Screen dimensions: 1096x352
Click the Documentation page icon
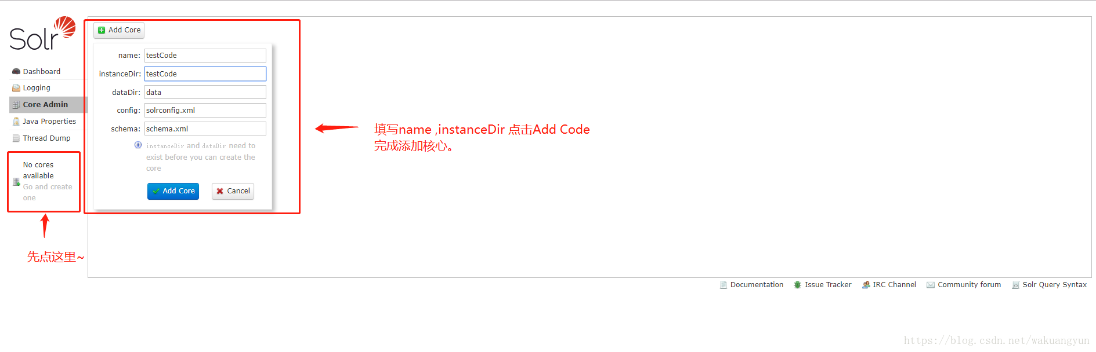click(724, 285)
